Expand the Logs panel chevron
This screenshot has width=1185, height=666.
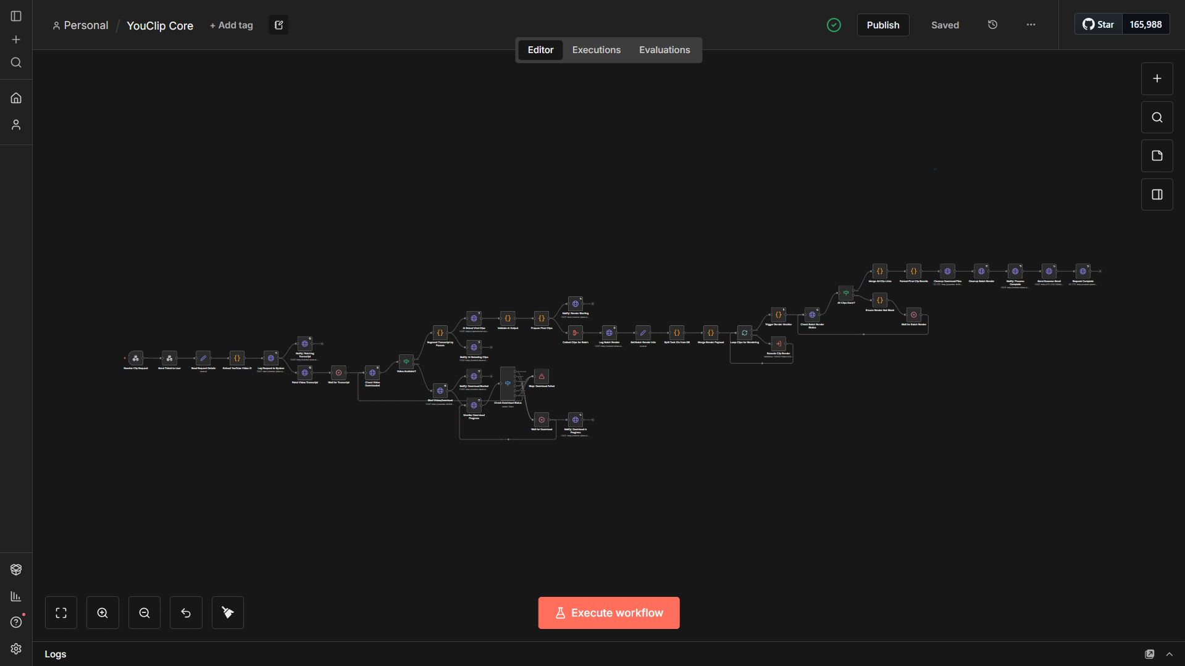tap(1170, 654)
